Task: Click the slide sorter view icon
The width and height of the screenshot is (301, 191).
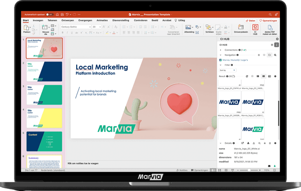Action: (x=220, y=170)
